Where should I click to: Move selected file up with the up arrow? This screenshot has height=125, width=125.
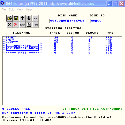[x=22, y=18]
